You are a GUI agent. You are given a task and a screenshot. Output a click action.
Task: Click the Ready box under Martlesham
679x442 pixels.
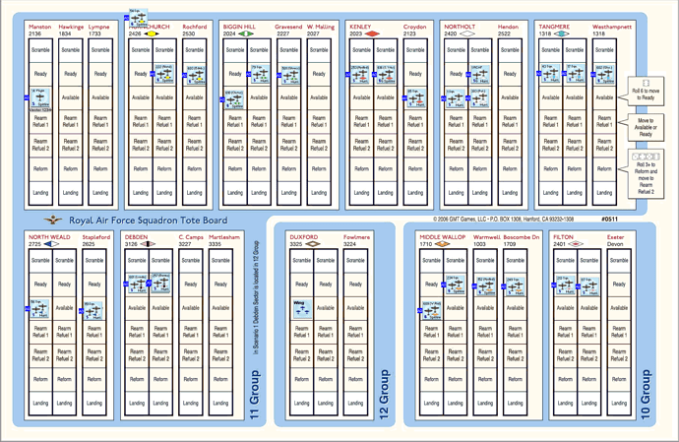[220, 284]
